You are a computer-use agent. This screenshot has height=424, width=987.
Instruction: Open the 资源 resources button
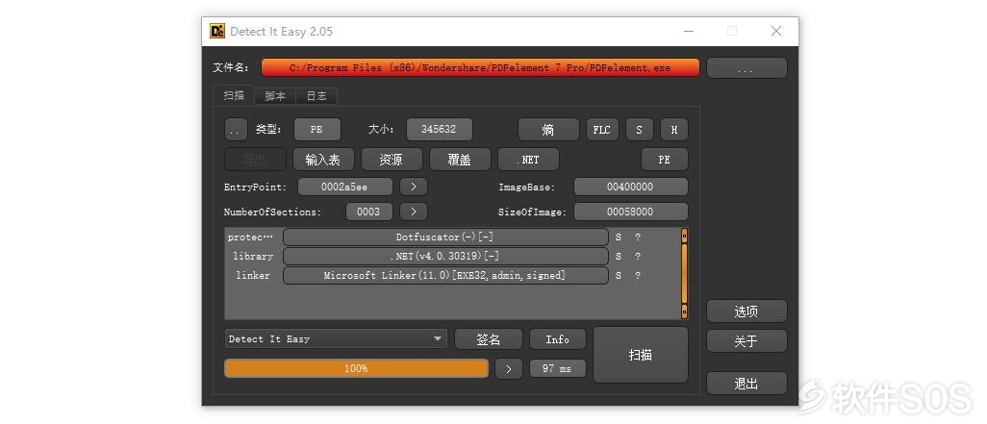(x=392, y=160)
